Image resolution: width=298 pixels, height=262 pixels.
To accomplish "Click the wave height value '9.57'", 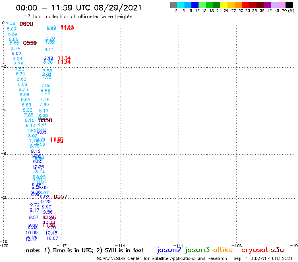I will point(34,218).
